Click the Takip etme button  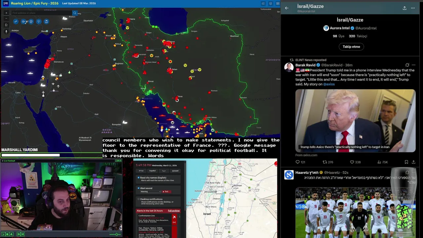(x=351, y=47)
